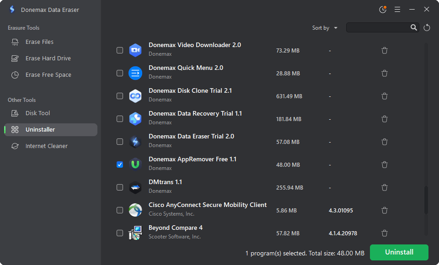Screen dimensions: 439x265
Task: Click the "Donemax Video Downloader 2.0" program name
Action: coord(195,45)
